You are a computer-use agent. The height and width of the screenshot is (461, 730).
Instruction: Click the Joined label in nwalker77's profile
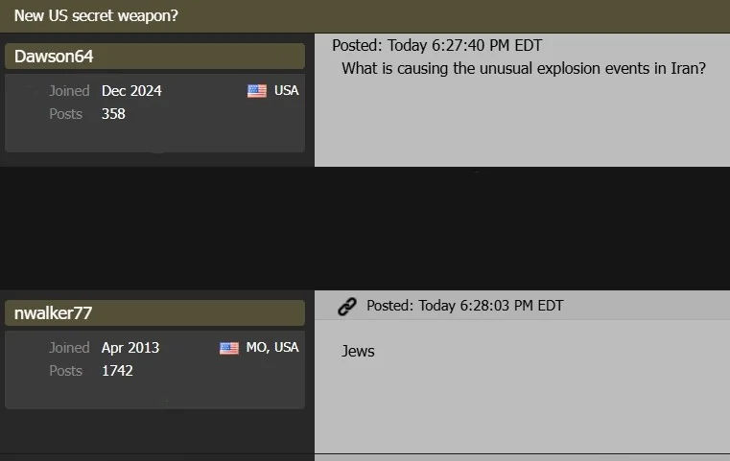point(69,348)
